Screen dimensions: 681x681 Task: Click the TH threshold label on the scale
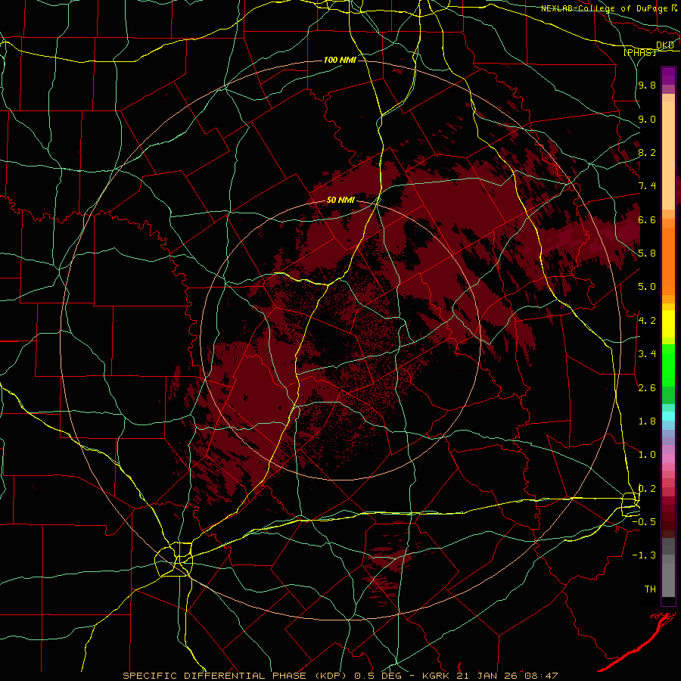point(650,589)
